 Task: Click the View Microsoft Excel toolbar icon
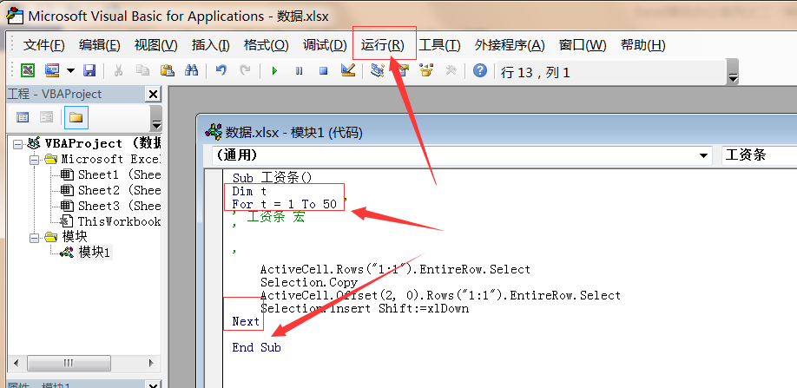(x=28, y=70)
